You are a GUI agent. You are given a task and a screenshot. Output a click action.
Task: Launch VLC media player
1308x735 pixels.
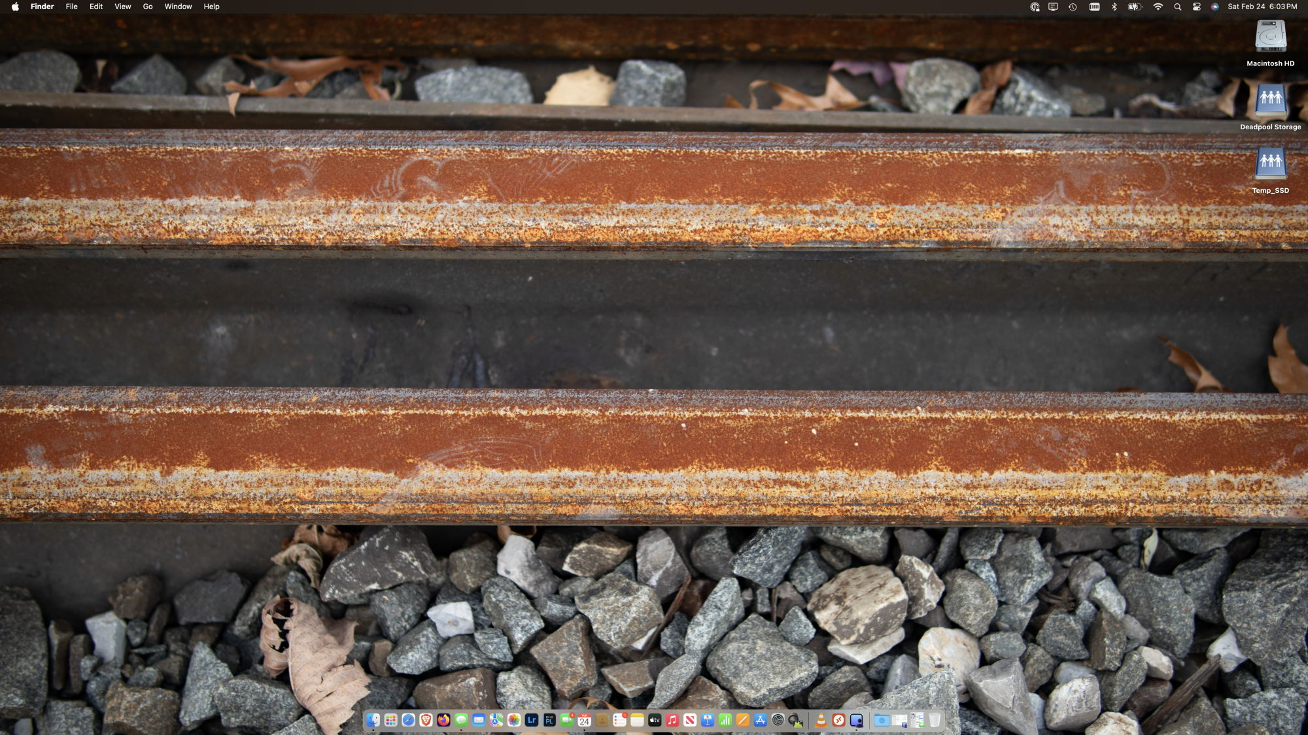click(x=821, y=720)
